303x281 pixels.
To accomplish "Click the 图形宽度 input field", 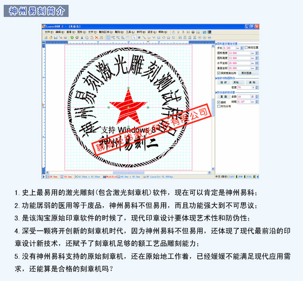I will tap(240, 53).
